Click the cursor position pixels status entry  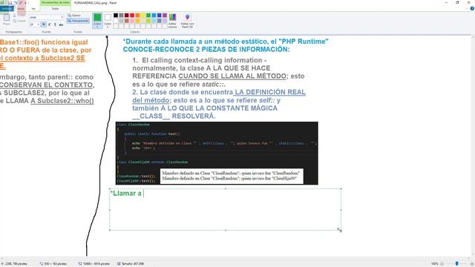14,264
